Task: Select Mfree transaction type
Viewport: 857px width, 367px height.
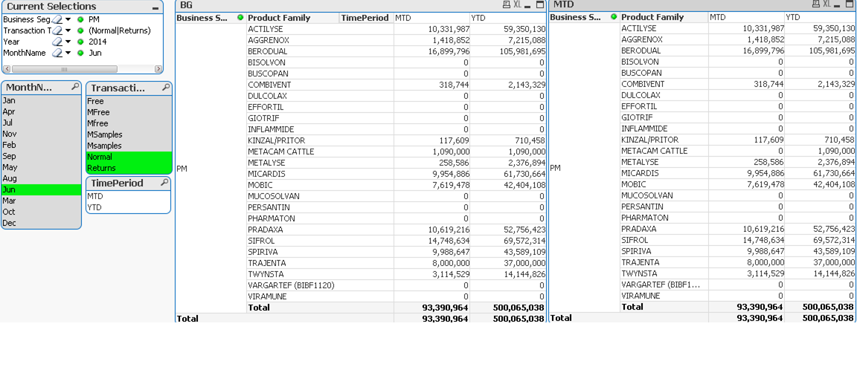Action: click(x=129, y=123)
